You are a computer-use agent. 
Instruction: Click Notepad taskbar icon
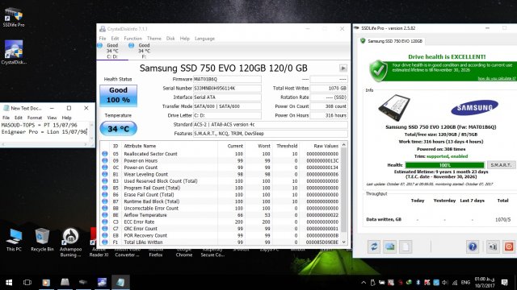click(x=120, y=282)
